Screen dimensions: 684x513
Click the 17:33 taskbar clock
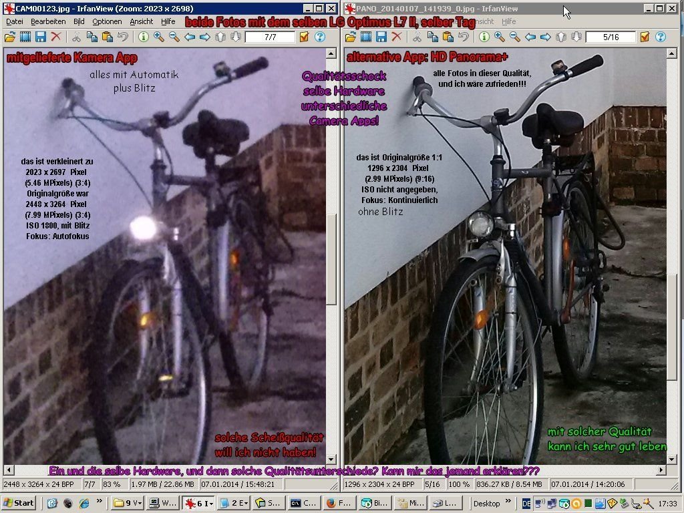coord(667,504)
